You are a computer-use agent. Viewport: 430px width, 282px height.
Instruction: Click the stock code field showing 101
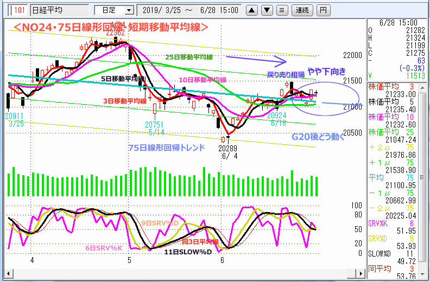pyautogui.click(x=18, y=10)
